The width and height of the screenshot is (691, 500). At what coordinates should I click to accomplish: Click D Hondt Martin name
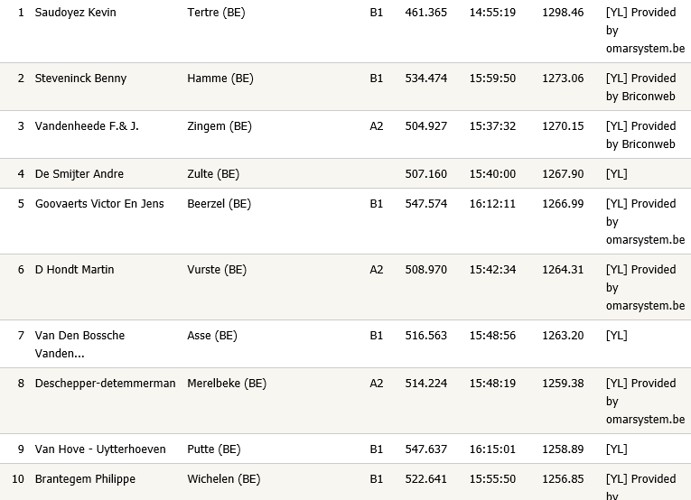click(x=74, y=270)
